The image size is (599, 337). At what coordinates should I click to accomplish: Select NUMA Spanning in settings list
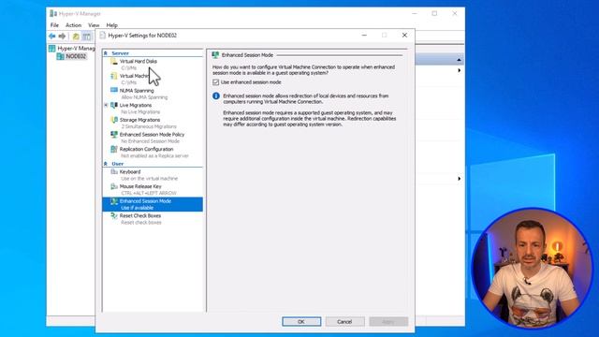click(x=137, y=91)
